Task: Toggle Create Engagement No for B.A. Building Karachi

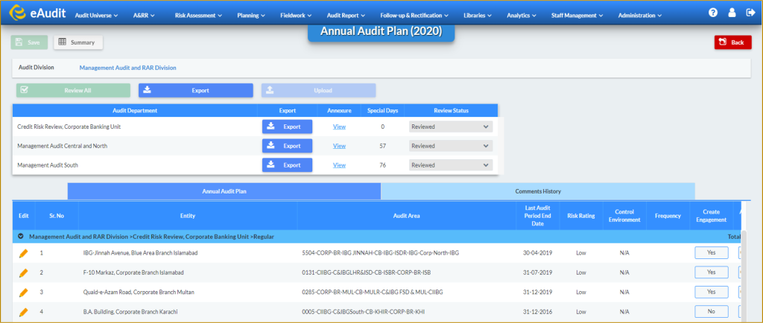Action: point(711,311)
